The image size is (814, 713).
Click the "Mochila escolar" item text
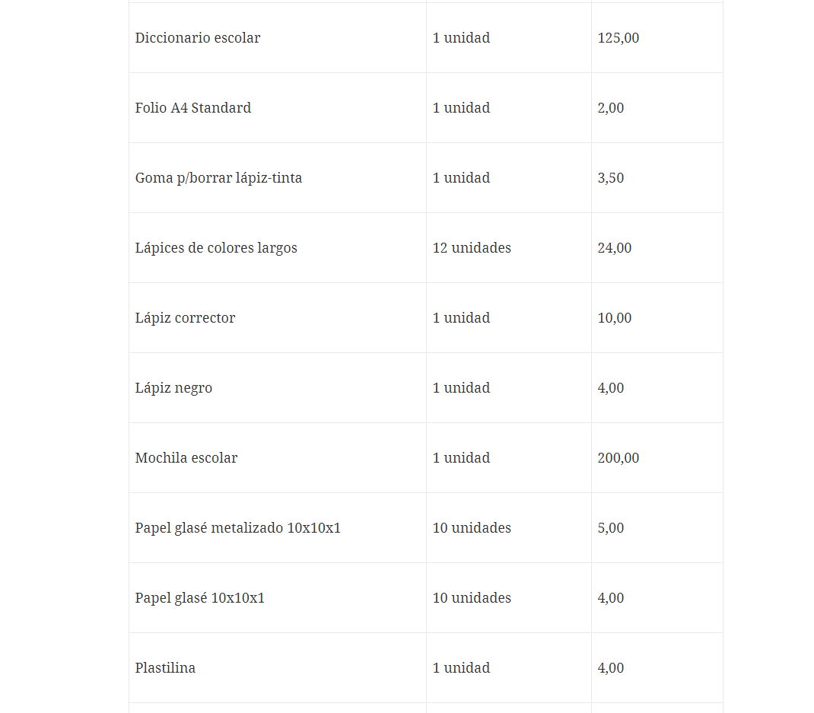click(x=186, y=458)
